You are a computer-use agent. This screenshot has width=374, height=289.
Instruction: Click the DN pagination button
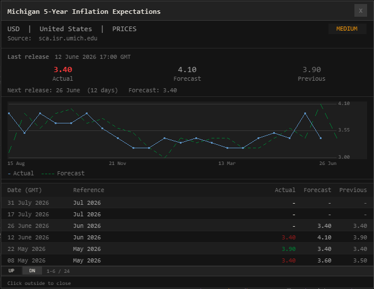pos(32,271)
